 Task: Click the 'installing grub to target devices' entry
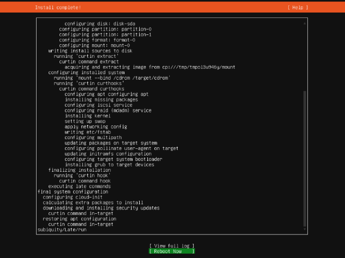point(109,164)
